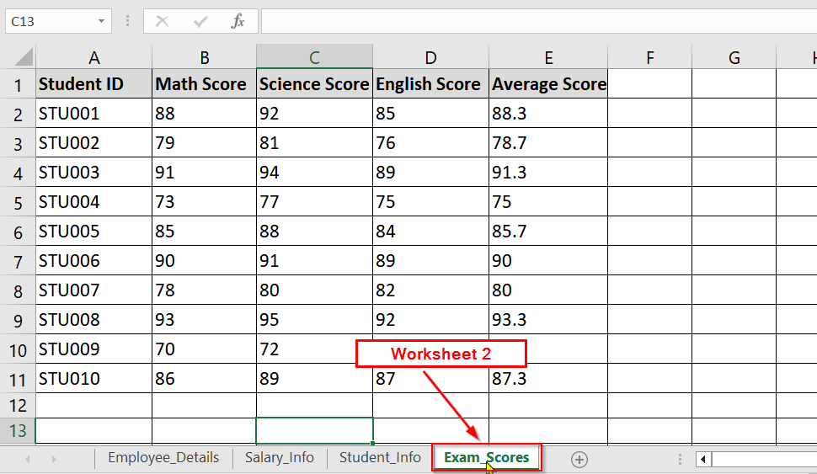Select row 1 header
Screen dimensions: 817x474
click(x=18, y=84)
